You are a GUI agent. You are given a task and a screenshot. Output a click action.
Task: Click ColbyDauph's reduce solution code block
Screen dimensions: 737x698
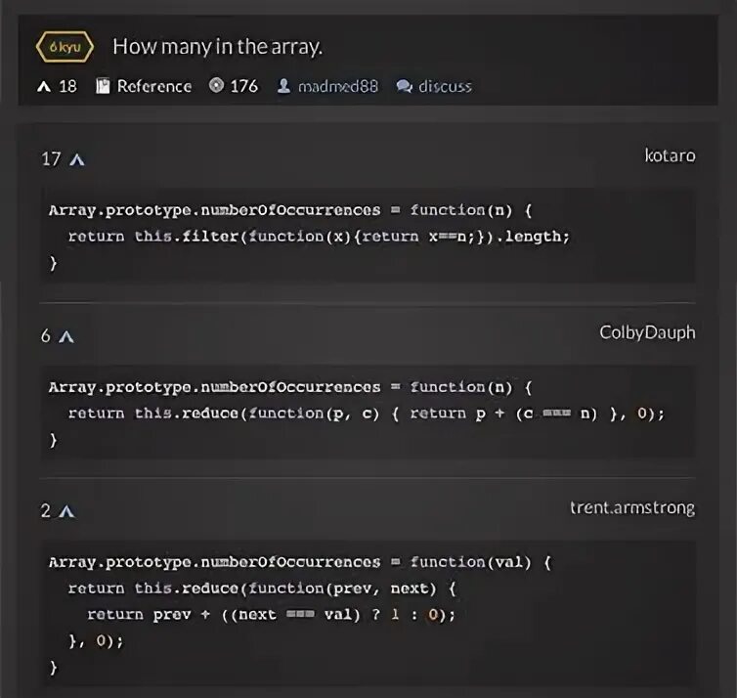[x=368, y=413]
